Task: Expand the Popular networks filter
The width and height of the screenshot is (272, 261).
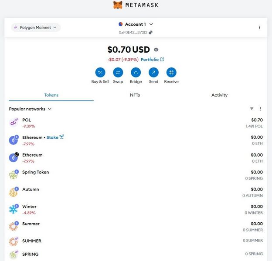Action: [x=30, y=109]
